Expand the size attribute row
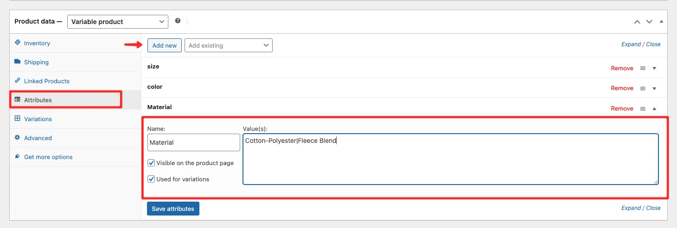The image size is (677, 228). tap(655, 68)
